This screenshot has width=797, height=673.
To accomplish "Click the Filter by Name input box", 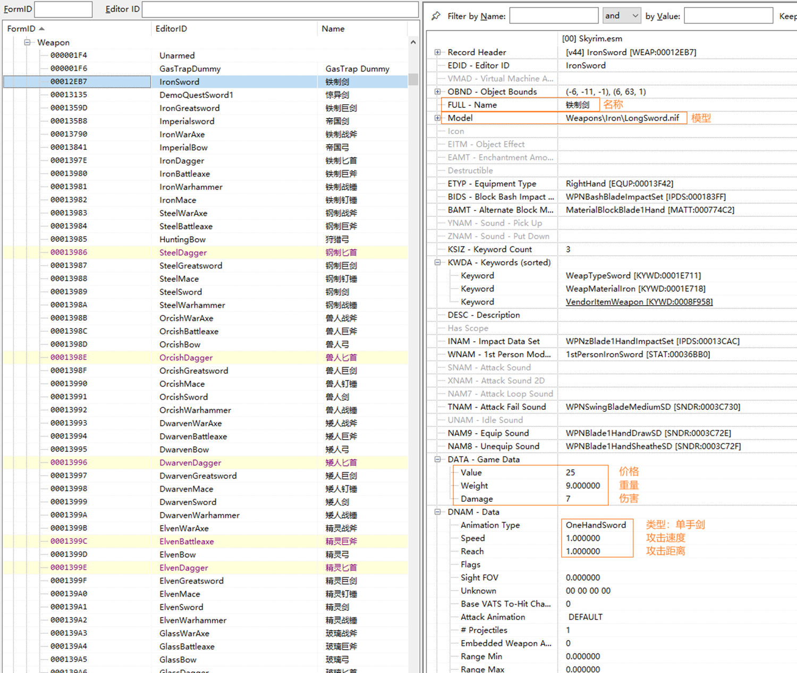I will pyautogui.click(x=554, y=16).
